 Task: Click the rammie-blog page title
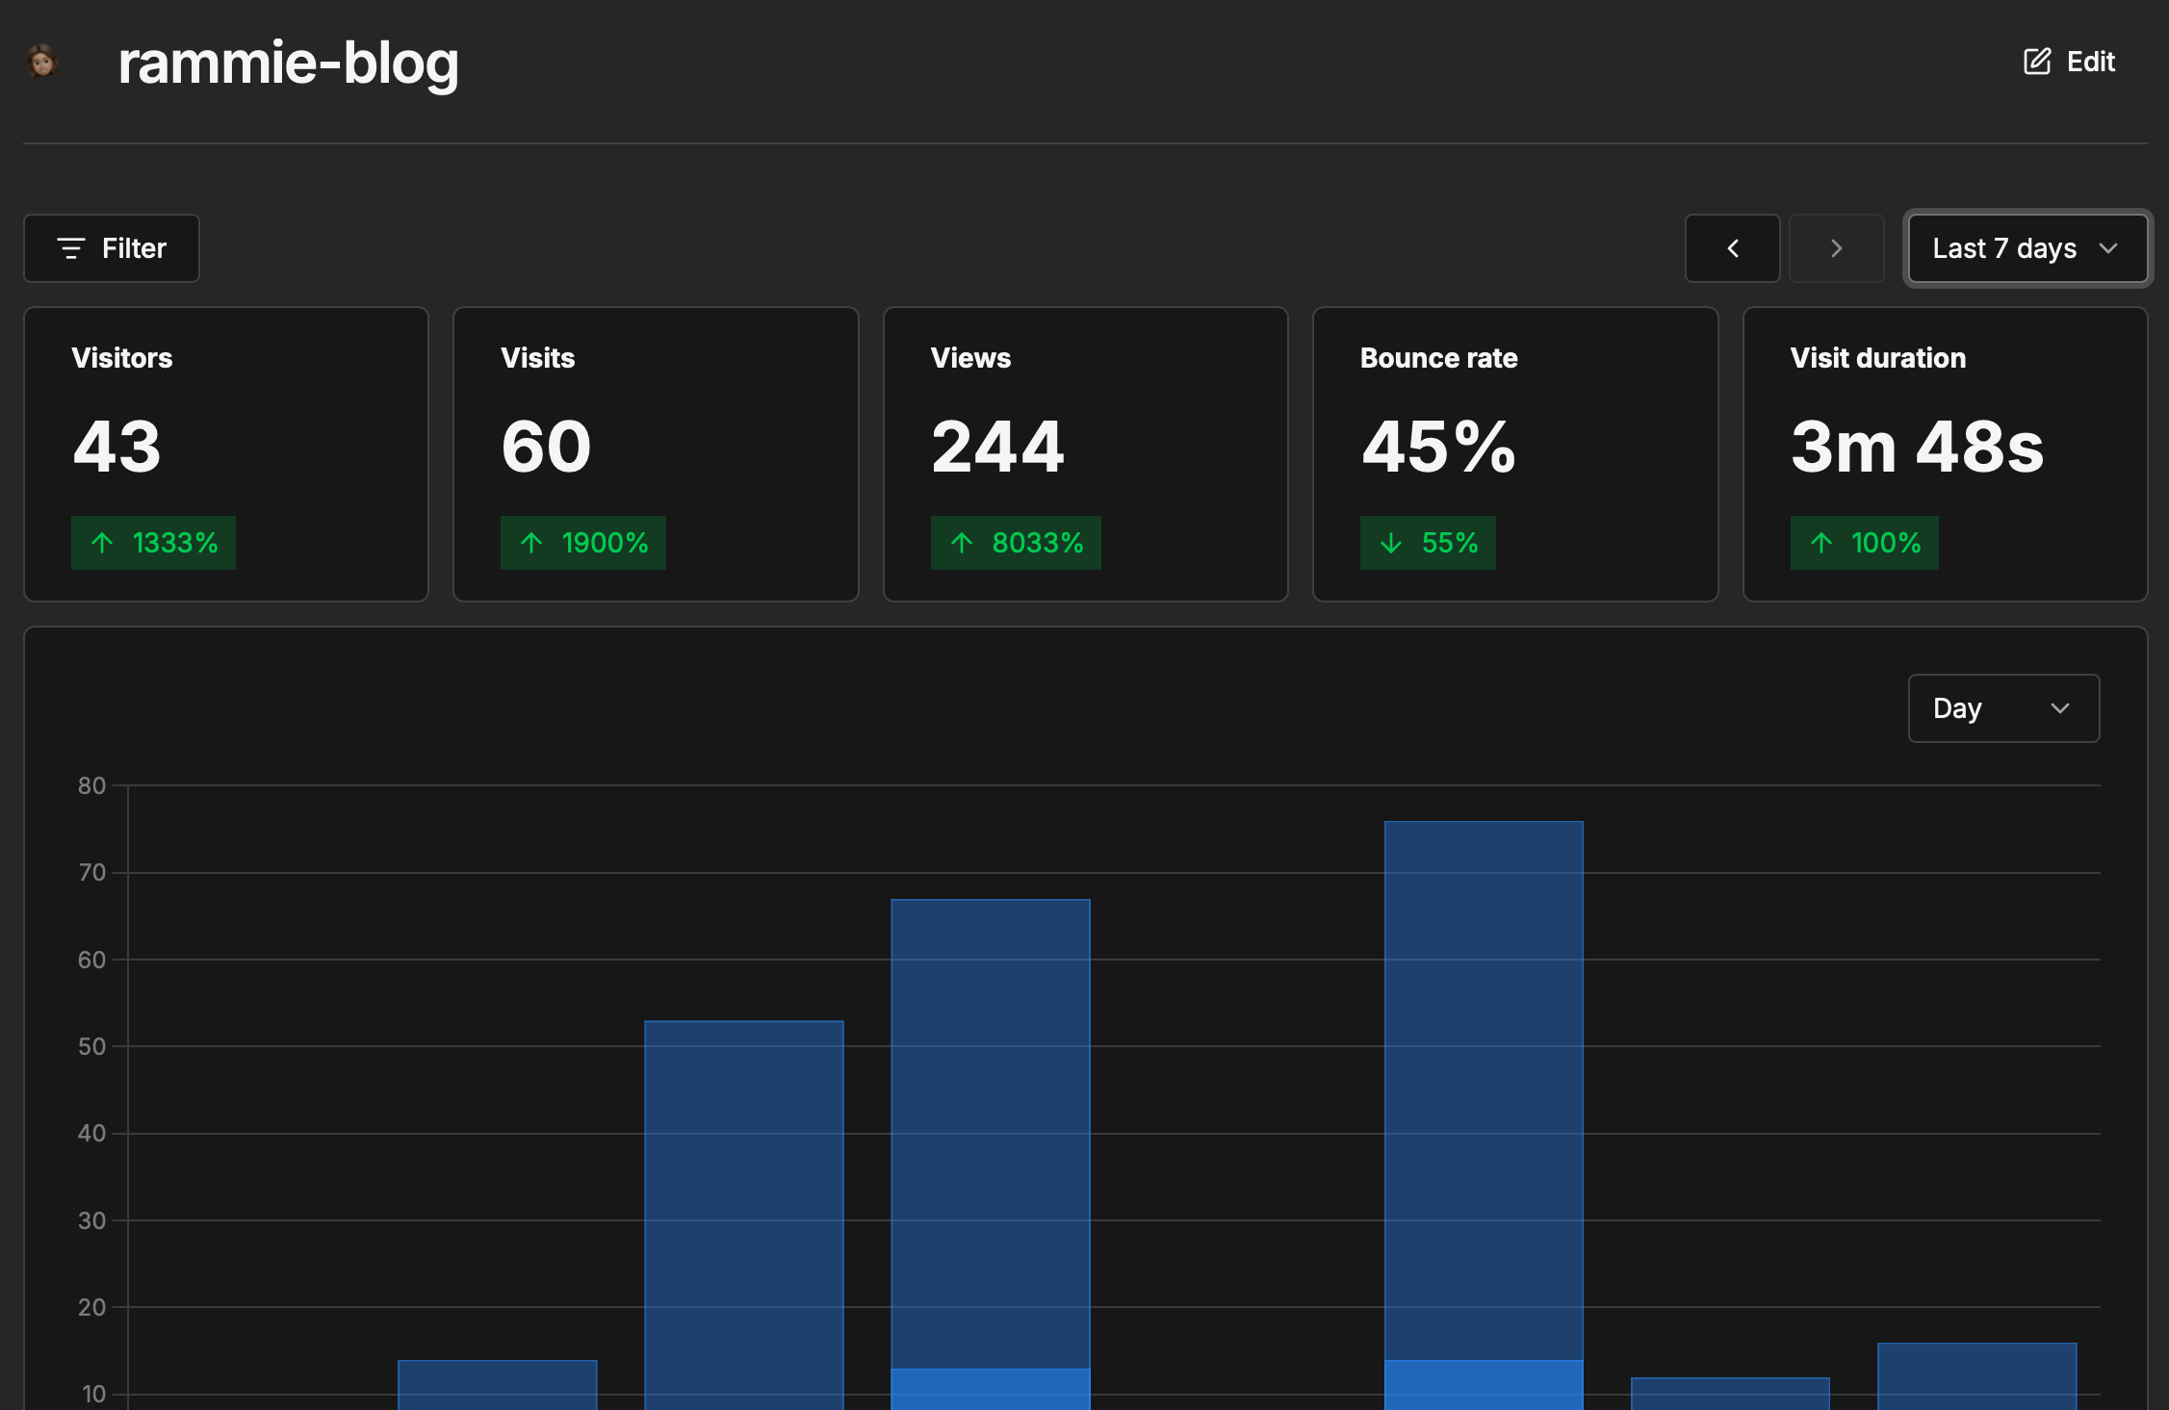288,63
